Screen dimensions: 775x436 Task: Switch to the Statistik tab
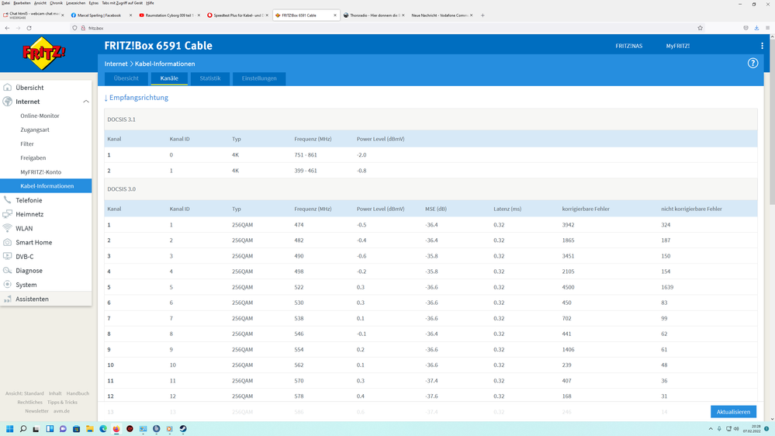[209, 78]
